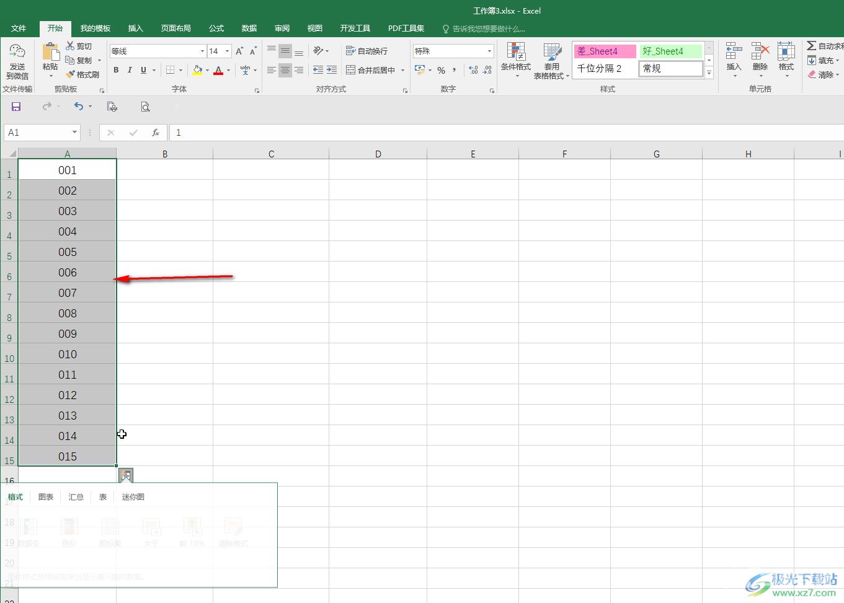Copy the selection with 复制
Screen dimensions: 844x603
point(79,61)
